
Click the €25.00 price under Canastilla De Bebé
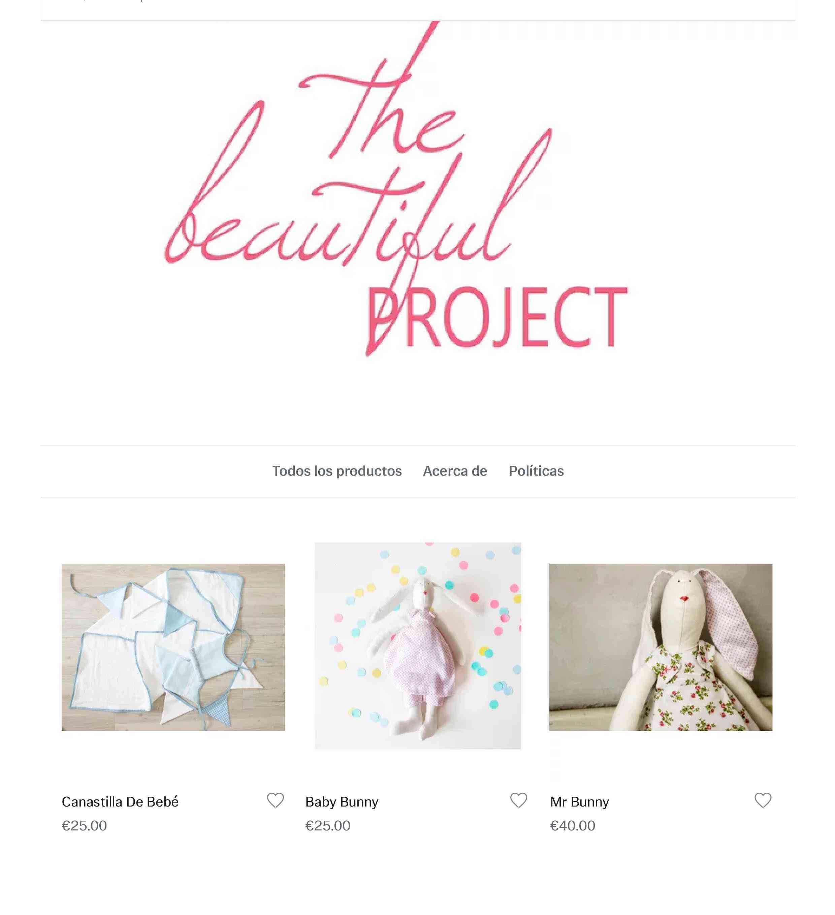click(84, 826)
